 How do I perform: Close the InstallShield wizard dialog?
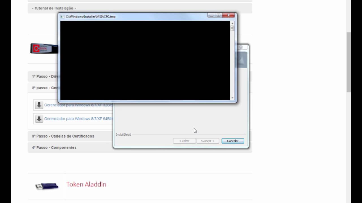[241, 47]
